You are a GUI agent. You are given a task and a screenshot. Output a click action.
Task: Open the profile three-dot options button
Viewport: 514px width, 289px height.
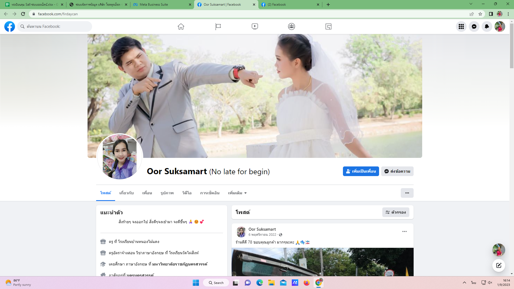coord(407,193)
